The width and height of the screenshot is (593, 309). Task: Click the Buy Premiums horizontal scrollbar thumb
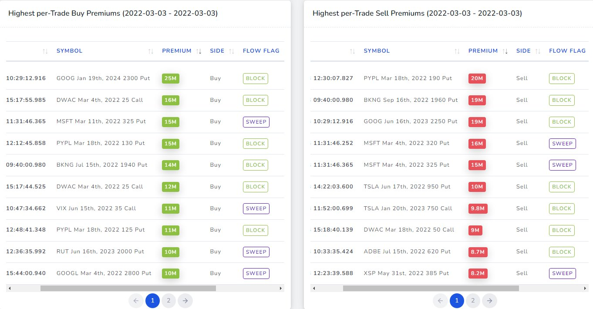coord(128,288)
